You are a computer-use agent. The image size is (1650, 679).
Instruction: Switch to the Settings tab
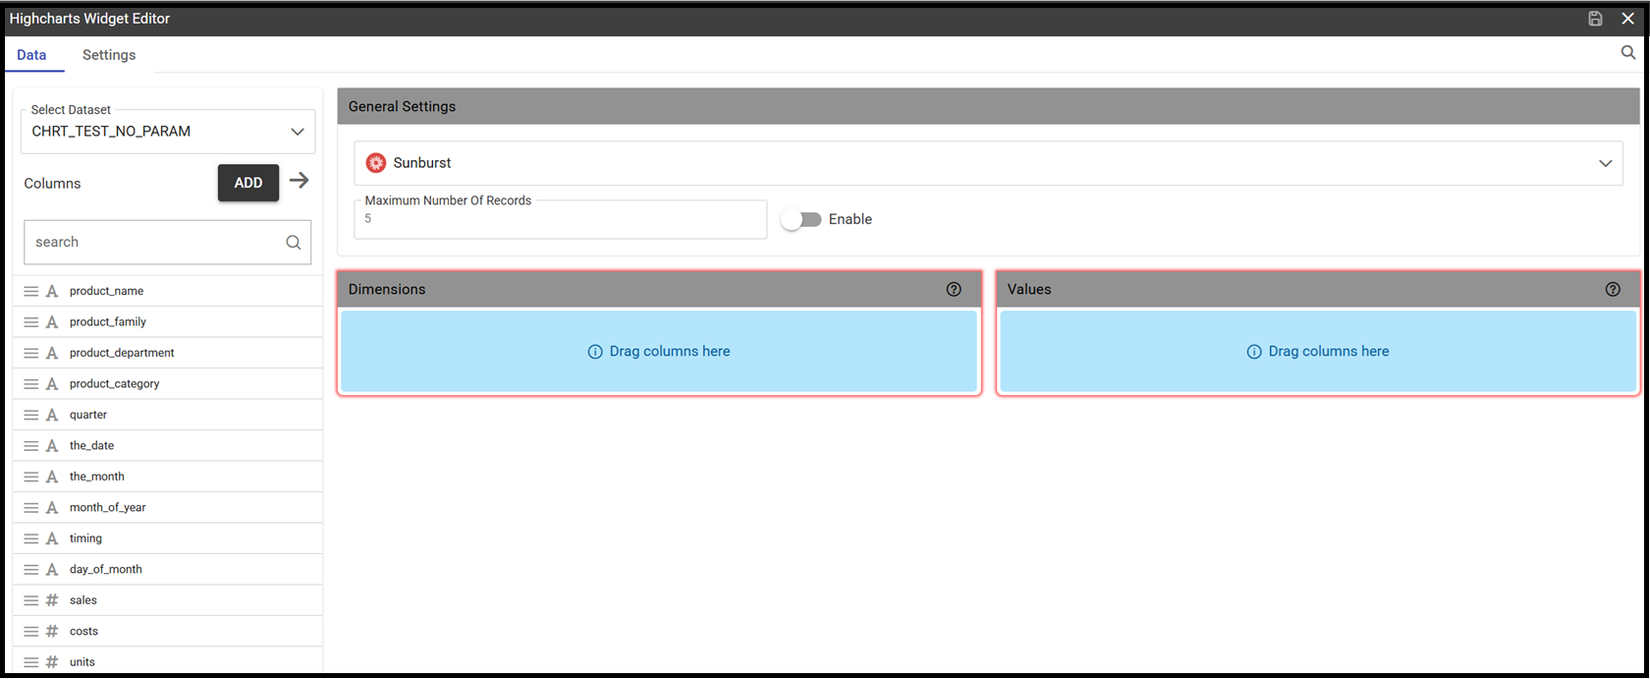point(109,55)
